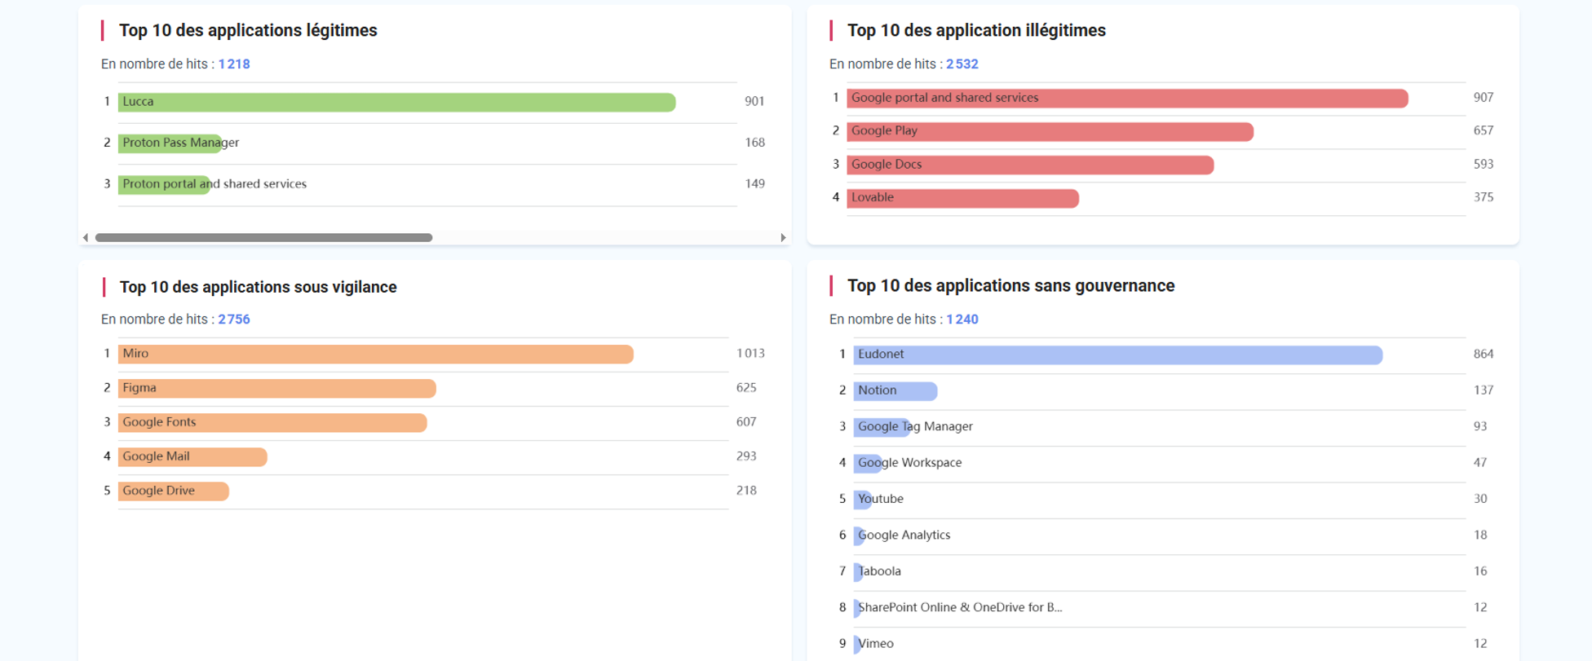Select the green Lucca bar
1592x661 pixels.
pos(396,102)
